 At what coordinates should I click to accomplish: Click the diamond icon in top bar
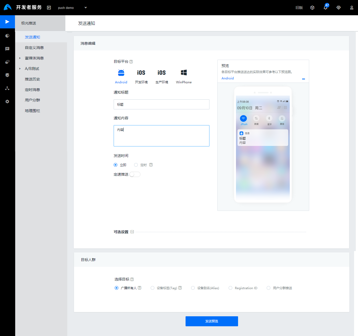pyautogui.click(x=339, y=8)
